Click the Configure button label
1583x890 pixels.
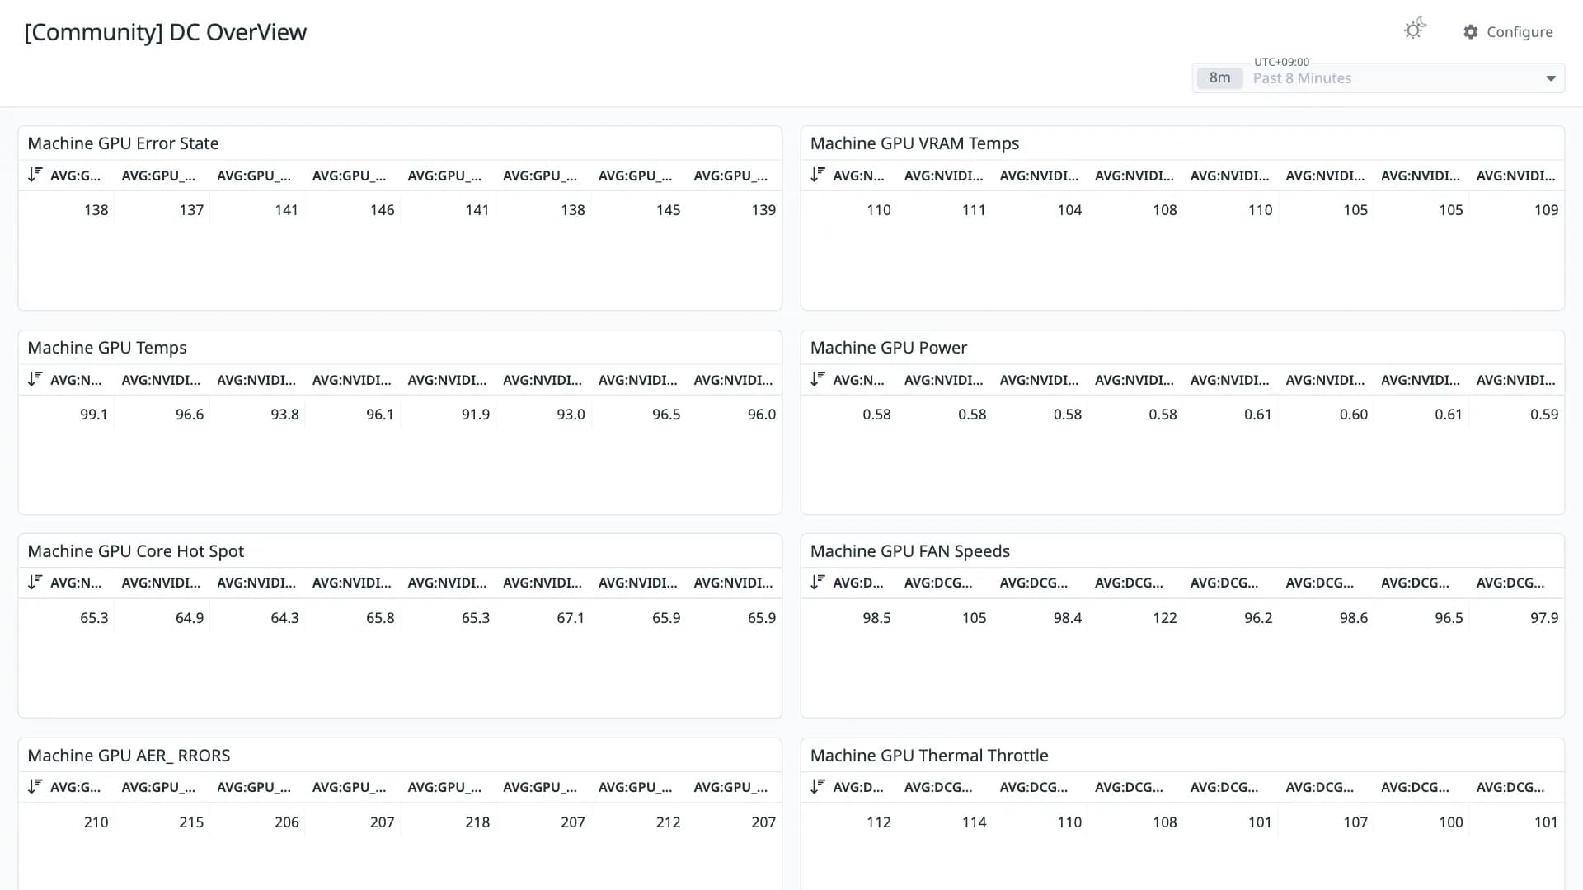1520,32
